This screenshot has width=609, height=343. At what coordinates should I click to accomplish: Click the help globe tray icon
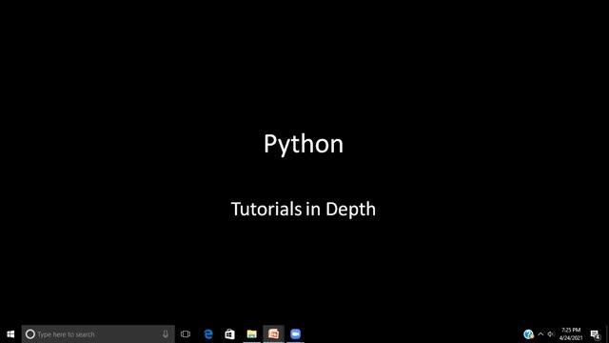pos(528,334)
